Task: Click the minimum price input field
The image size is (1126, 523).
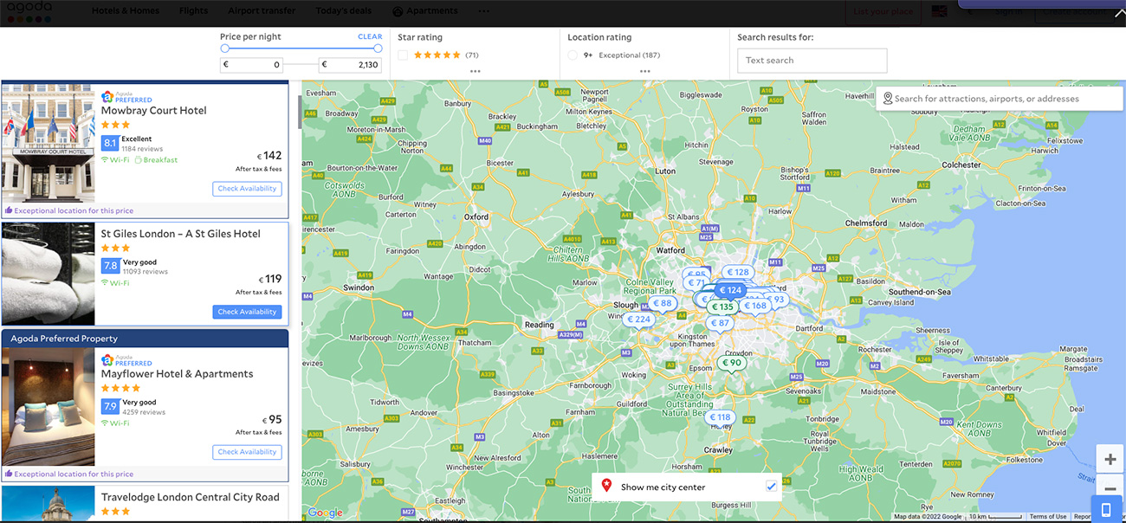Action: tap(252, 64)
